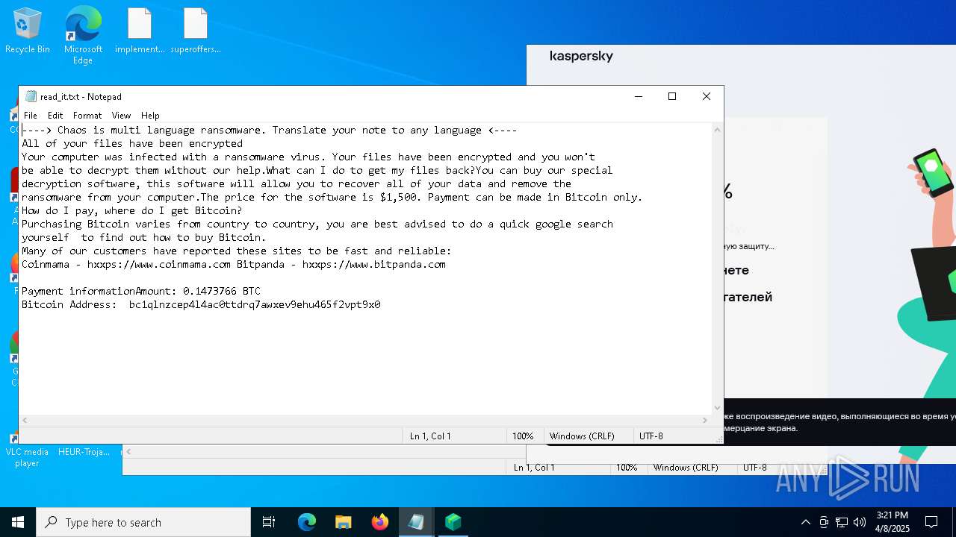The image size is (956, 537).
Task: Click 'Windows (CRLF)' in background Notepad status bar
Action: [686, 468]
